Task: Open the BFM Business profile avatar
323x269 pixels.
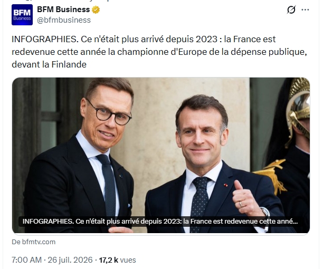Action: click(22, 15)
